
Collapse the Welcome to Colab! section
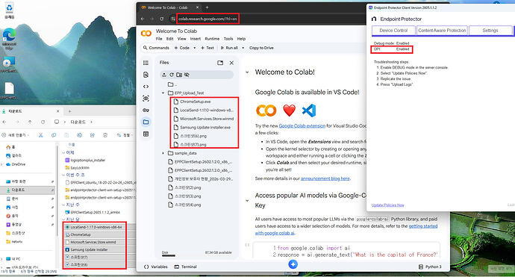[x=247, y=72]
